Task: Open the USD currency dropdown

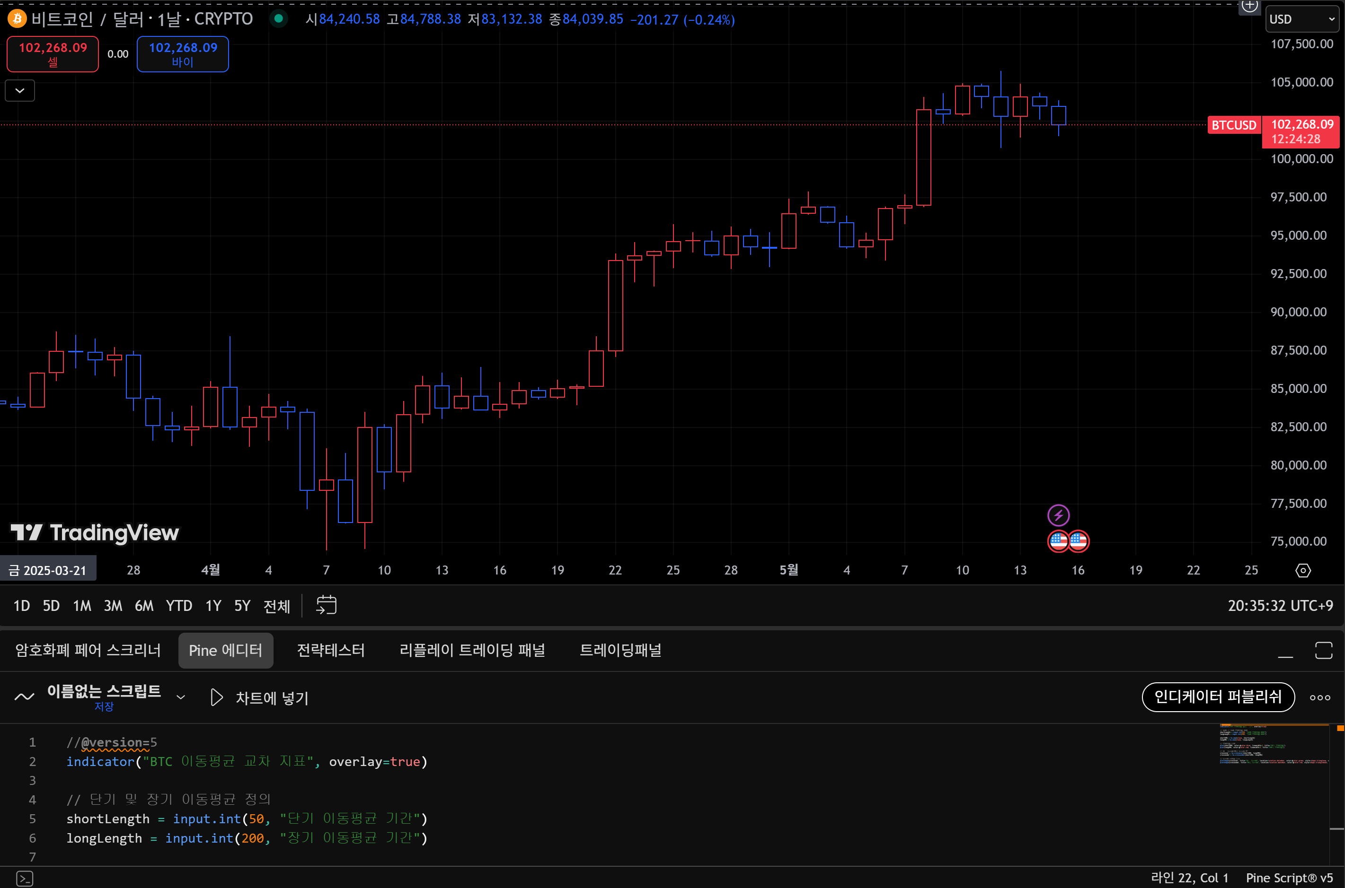Action: 1301,19
